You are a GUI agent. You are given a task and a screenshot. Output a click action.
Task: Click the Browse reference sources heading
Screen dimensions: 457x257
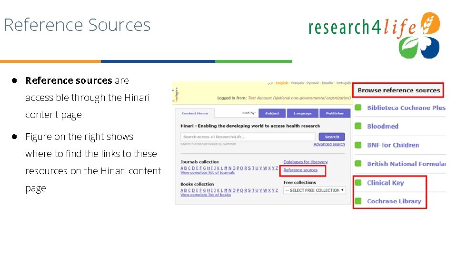tap(399, 90)
